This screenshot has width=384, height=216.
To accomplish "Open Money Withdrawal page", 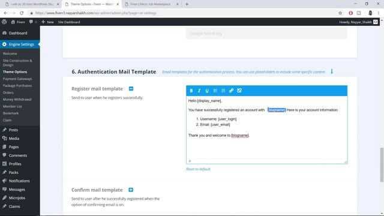I will point(17,100).
